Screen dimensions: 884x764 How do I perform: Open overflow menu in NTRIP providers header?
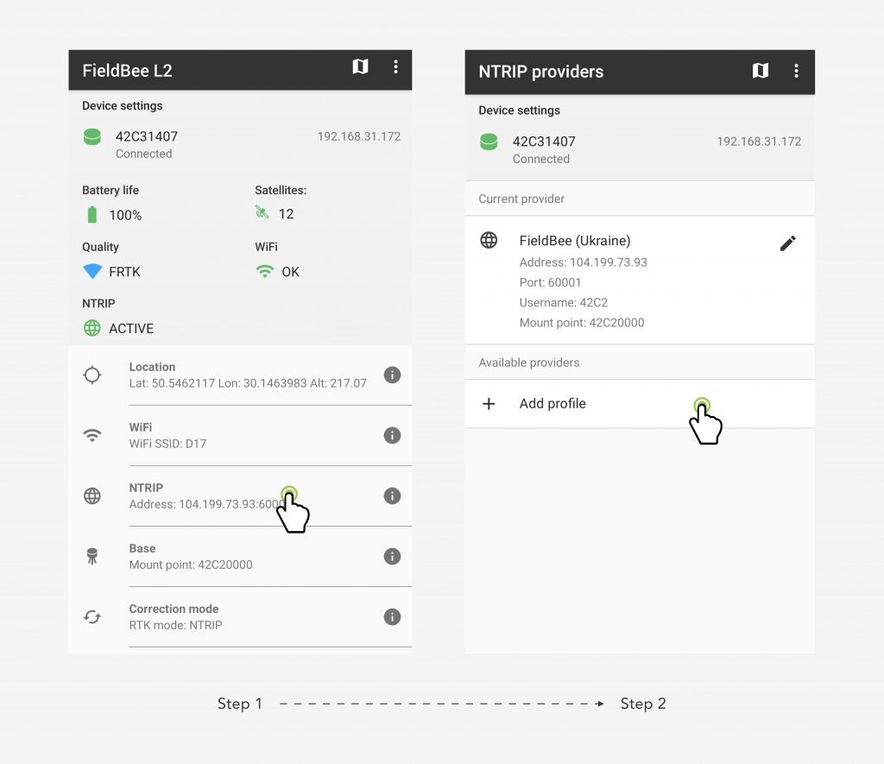[x=796, y=71]
